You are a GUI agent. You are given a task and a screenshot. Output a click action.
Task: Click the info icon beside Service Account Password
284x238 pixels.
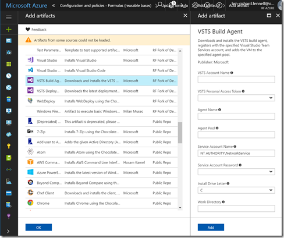tap(240, 165)
